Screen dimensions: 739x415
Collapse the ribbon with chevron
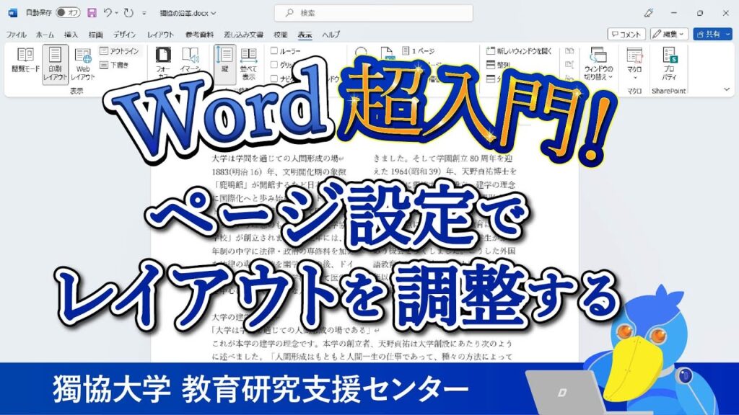click(x=726, y=89)
